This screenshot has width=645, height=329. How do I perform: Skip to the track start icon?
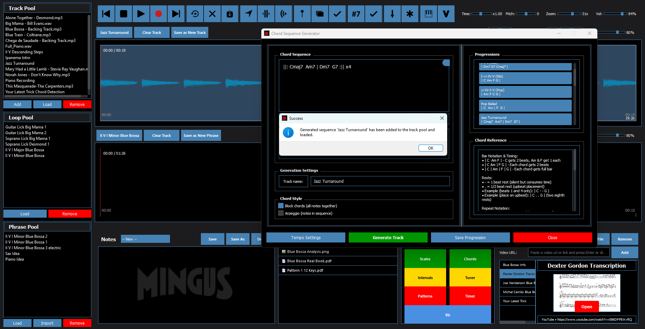(x=106, y=14)
